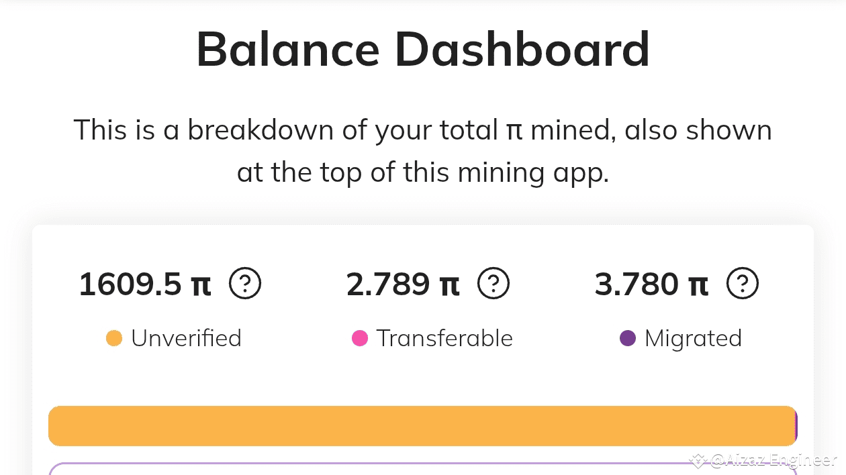The width and height of the screenshot is (846, 475).
Task: Click the purple Migrated legend dot
Action: (x=628, y=338)
